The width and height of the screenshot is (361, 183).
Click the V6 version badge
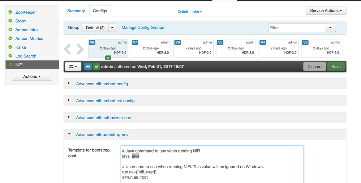pos(177,42)
